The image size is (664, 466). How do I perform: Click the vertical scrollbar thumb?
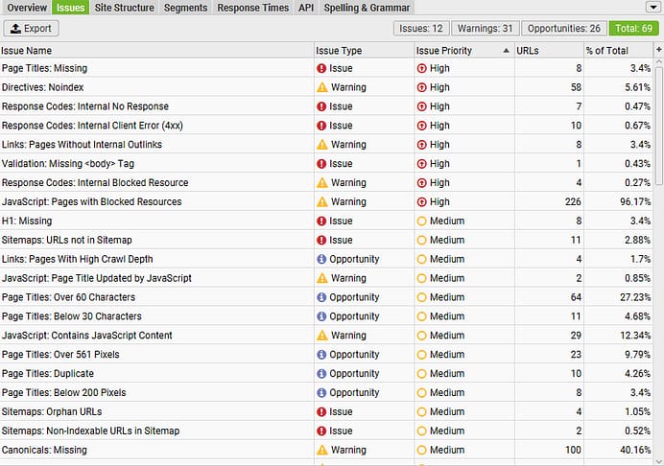click(x=659, y=125)
